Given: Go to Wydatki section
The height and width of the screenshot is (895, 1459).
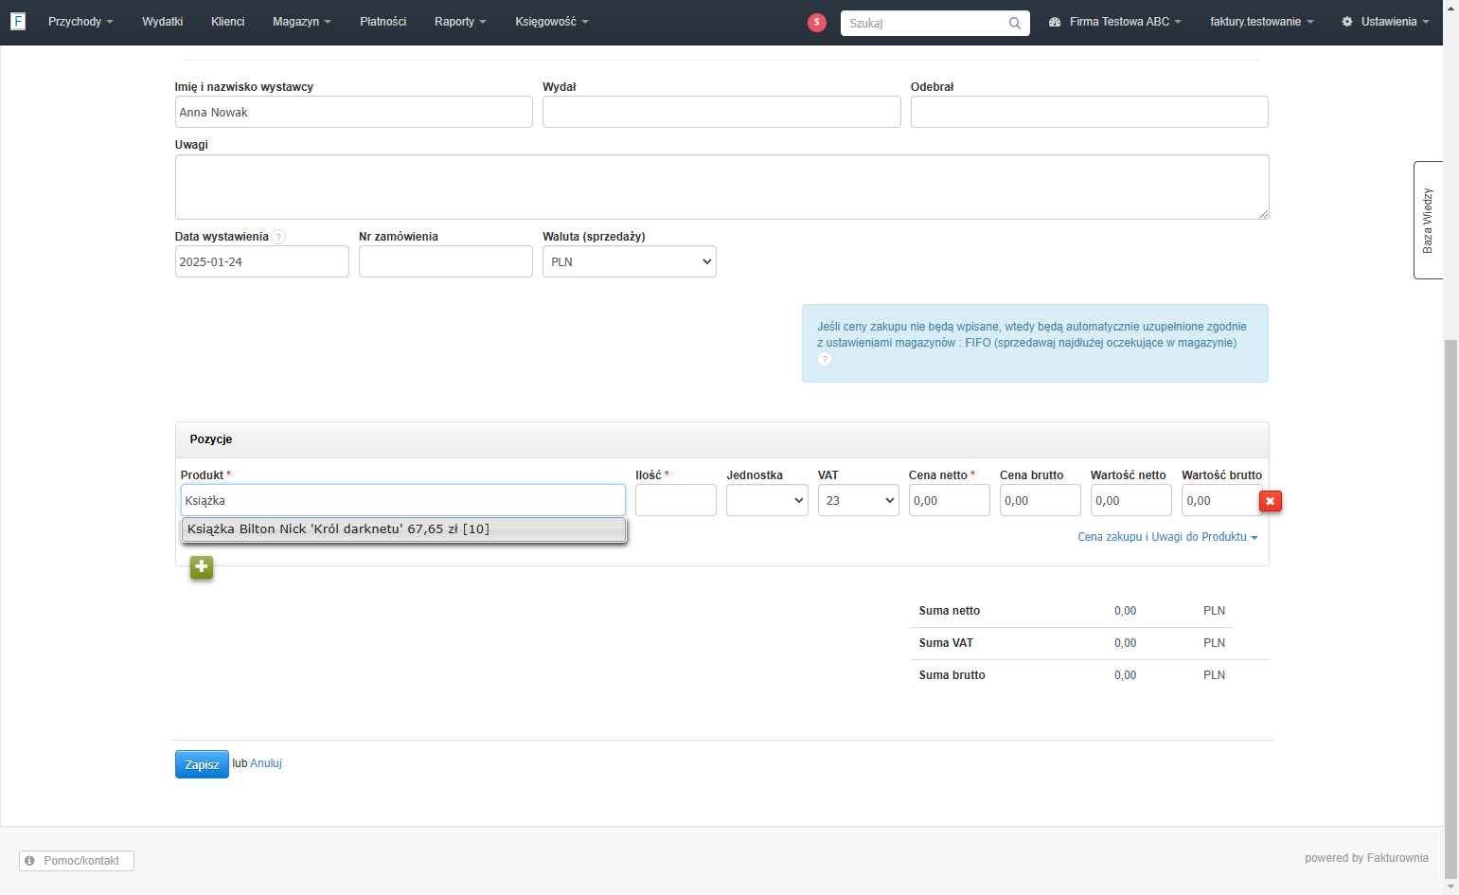Looking at the screenshot, I should click(x=163, y=22).
